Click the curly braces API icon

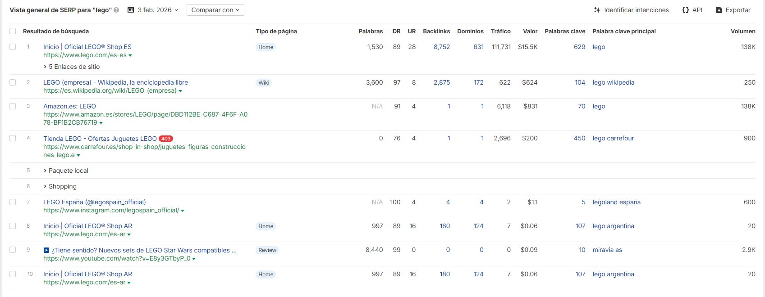[685, 10]
